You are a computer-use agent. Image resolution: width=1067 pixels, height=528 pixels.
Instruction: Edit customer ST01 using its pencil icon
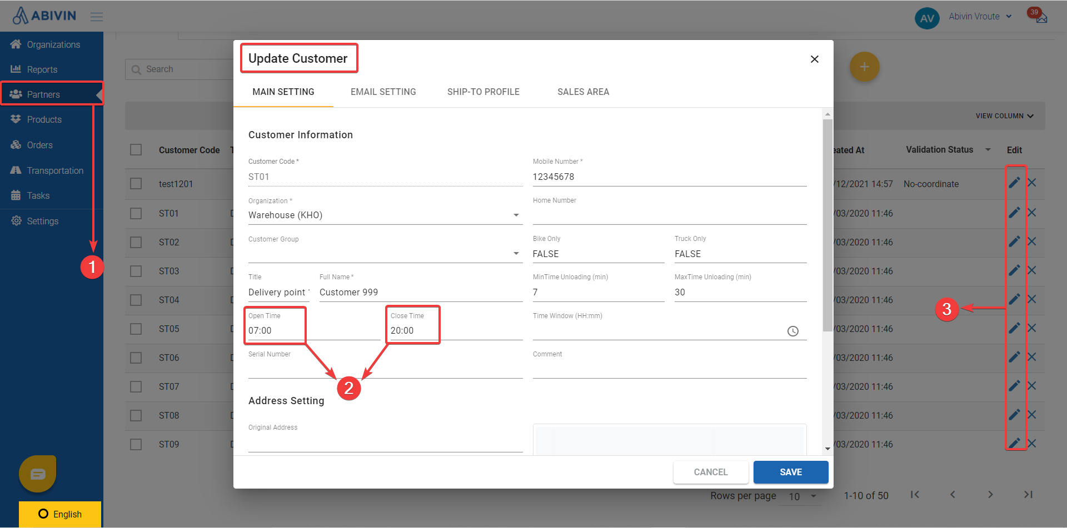click(x=1014, y=213)
